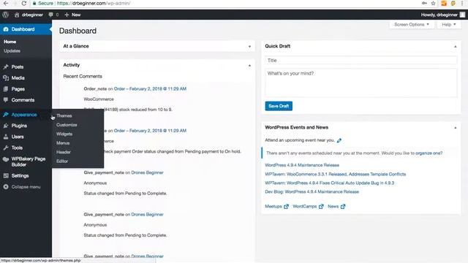Click the Settings icon in sidebar
468x263 pixels.
coord(6,175)
